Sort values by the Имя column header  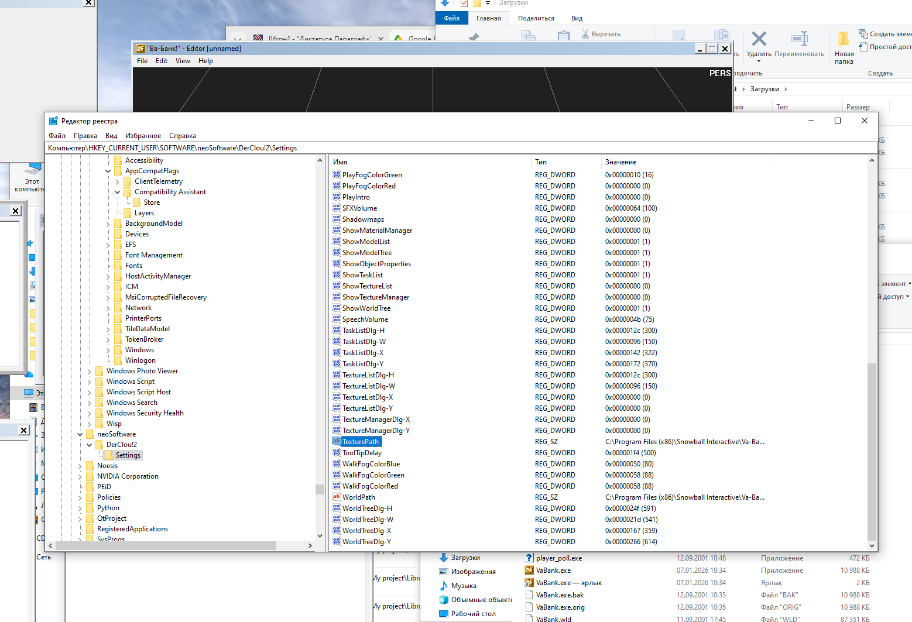pyautogui.click(x=340, y=162)
